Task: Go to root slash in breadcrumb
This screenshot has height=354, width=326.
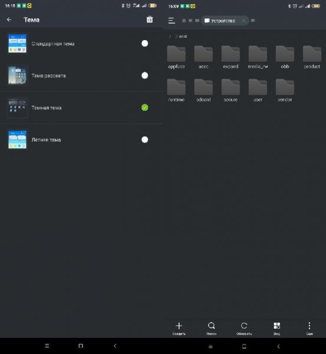Action: click(x=170, y=37)
